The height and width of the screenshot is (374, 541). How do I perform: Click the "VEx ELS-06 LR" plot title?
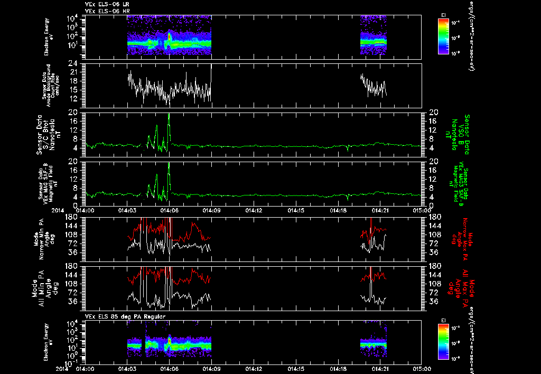[107, 4]
